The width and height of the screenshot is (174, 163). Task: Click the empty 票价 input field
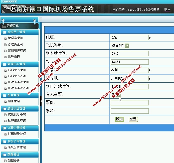click(x=130, y=103)
